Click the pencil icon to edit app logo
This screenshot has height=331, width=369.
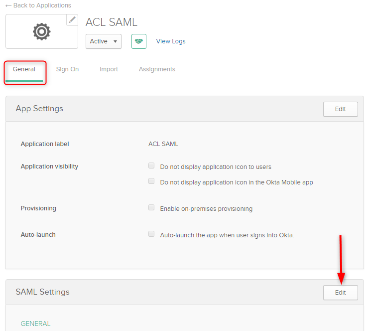[x=72, y=20]
